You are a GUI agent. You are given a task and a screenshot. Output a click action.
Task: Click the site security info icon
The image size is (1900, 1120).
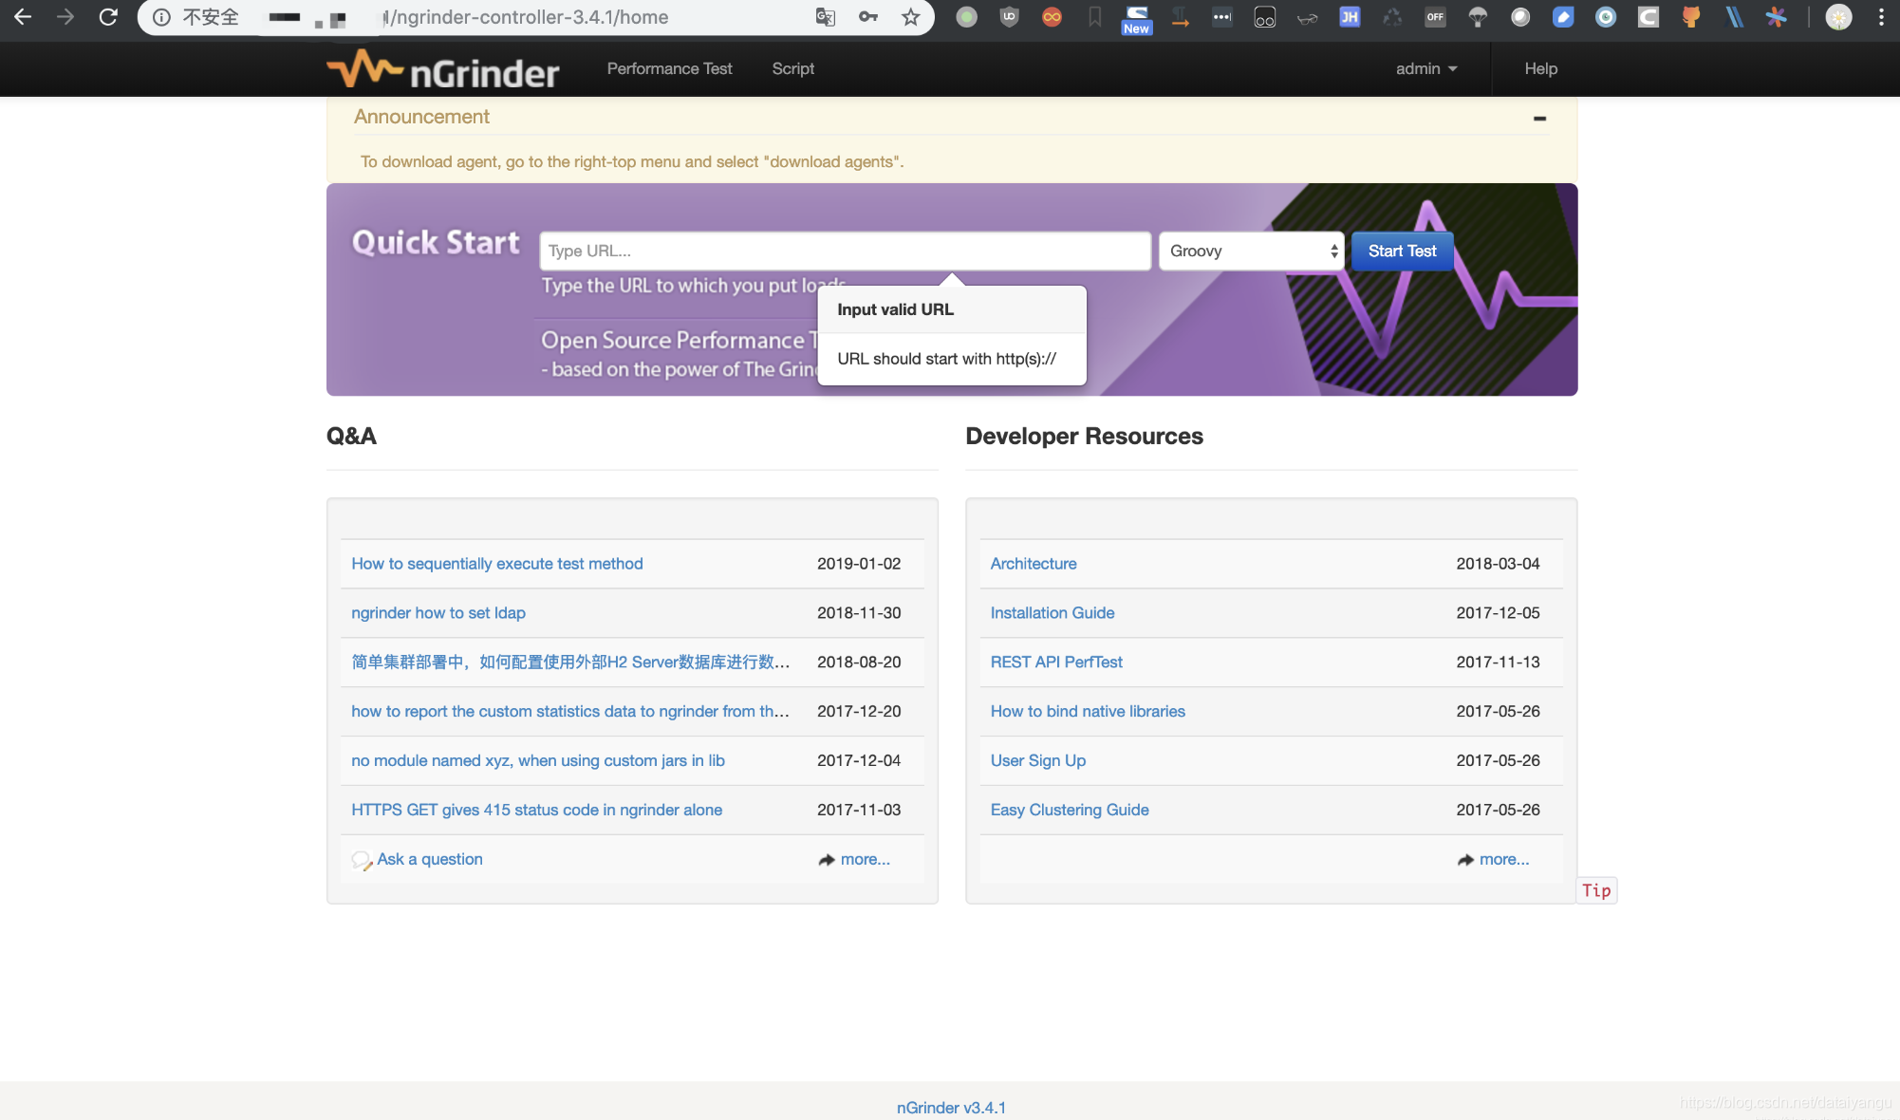[162, 17]
